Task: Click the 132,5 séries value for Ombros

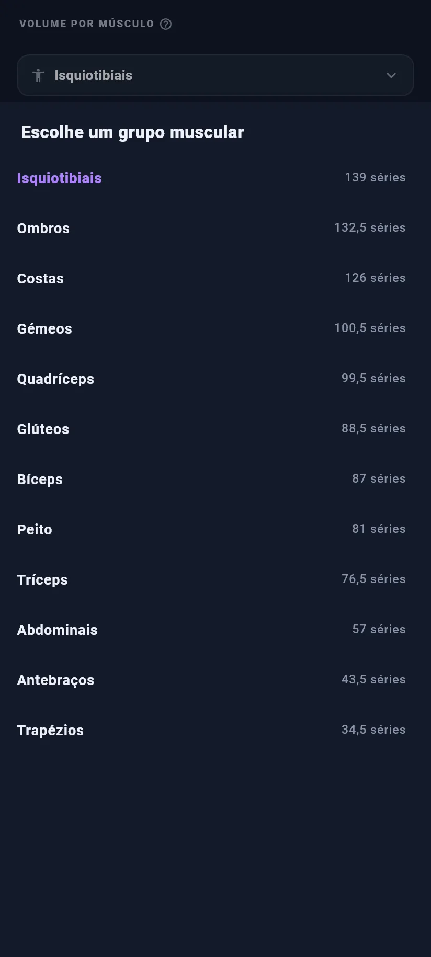Action: click(x=370, y=228)
